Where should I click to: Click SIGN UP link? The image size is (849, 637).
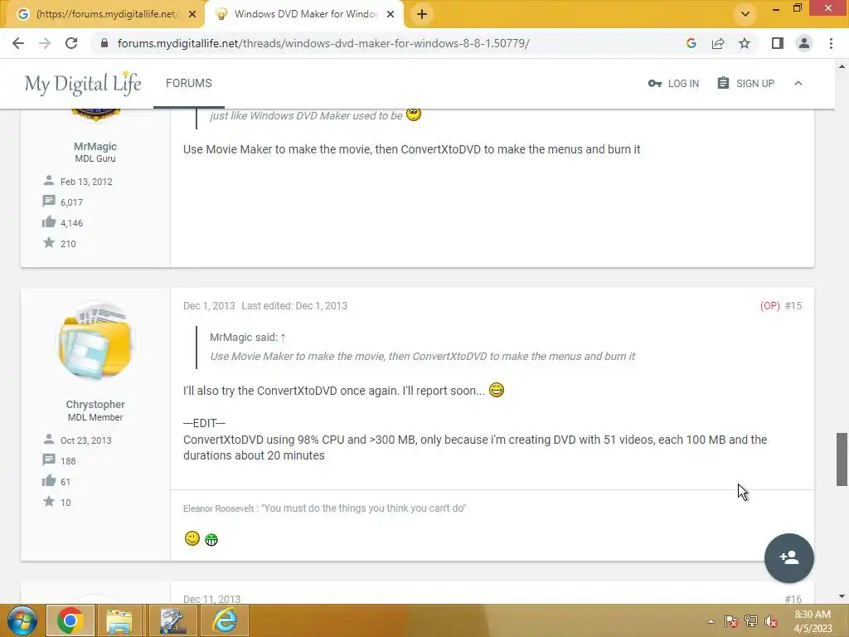(745, 84)
